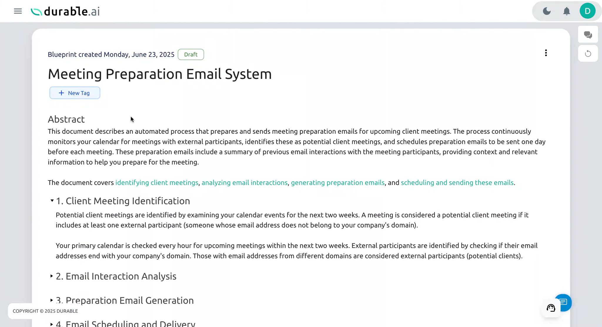Open the hamburger navigation menu
Viewport: 602px width, 327px height.
pos(18,11)
